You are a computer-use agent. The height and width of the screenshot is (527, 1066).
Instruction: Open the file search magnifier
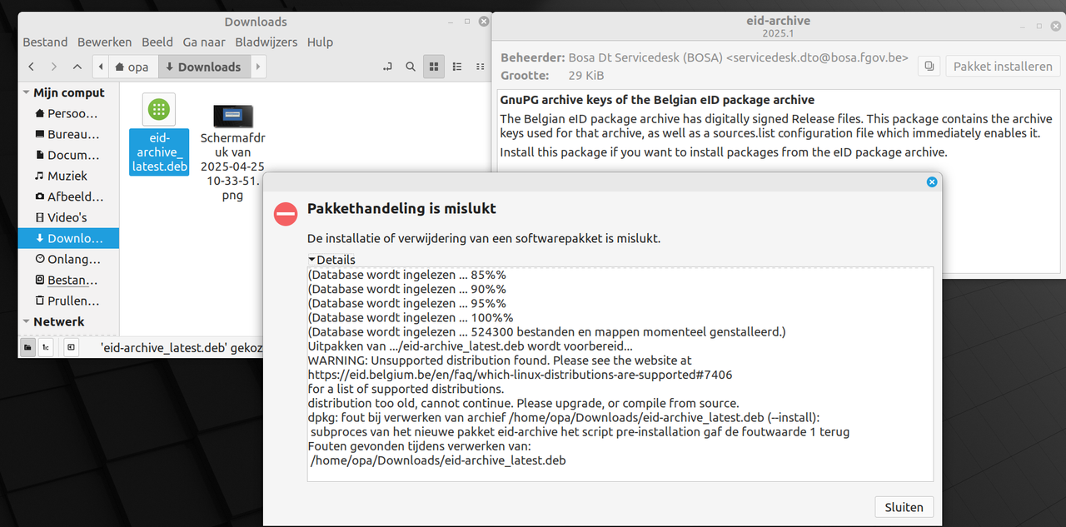point(411,67)
